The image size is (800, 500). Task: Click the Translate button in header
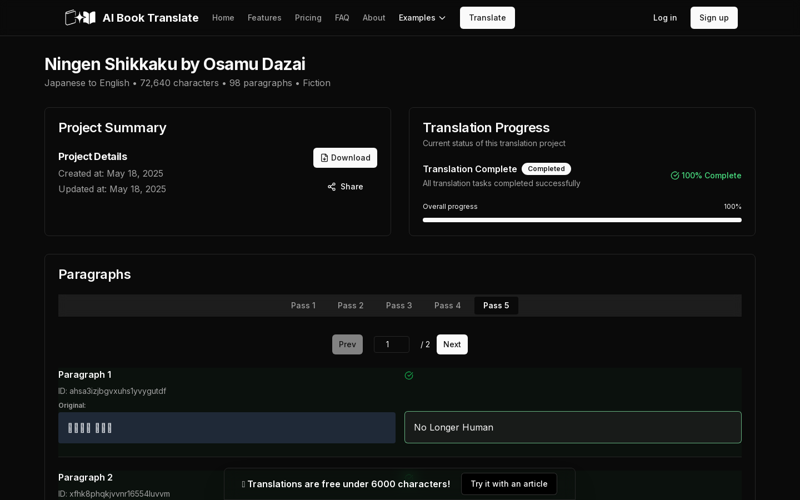tap(487, 18)
